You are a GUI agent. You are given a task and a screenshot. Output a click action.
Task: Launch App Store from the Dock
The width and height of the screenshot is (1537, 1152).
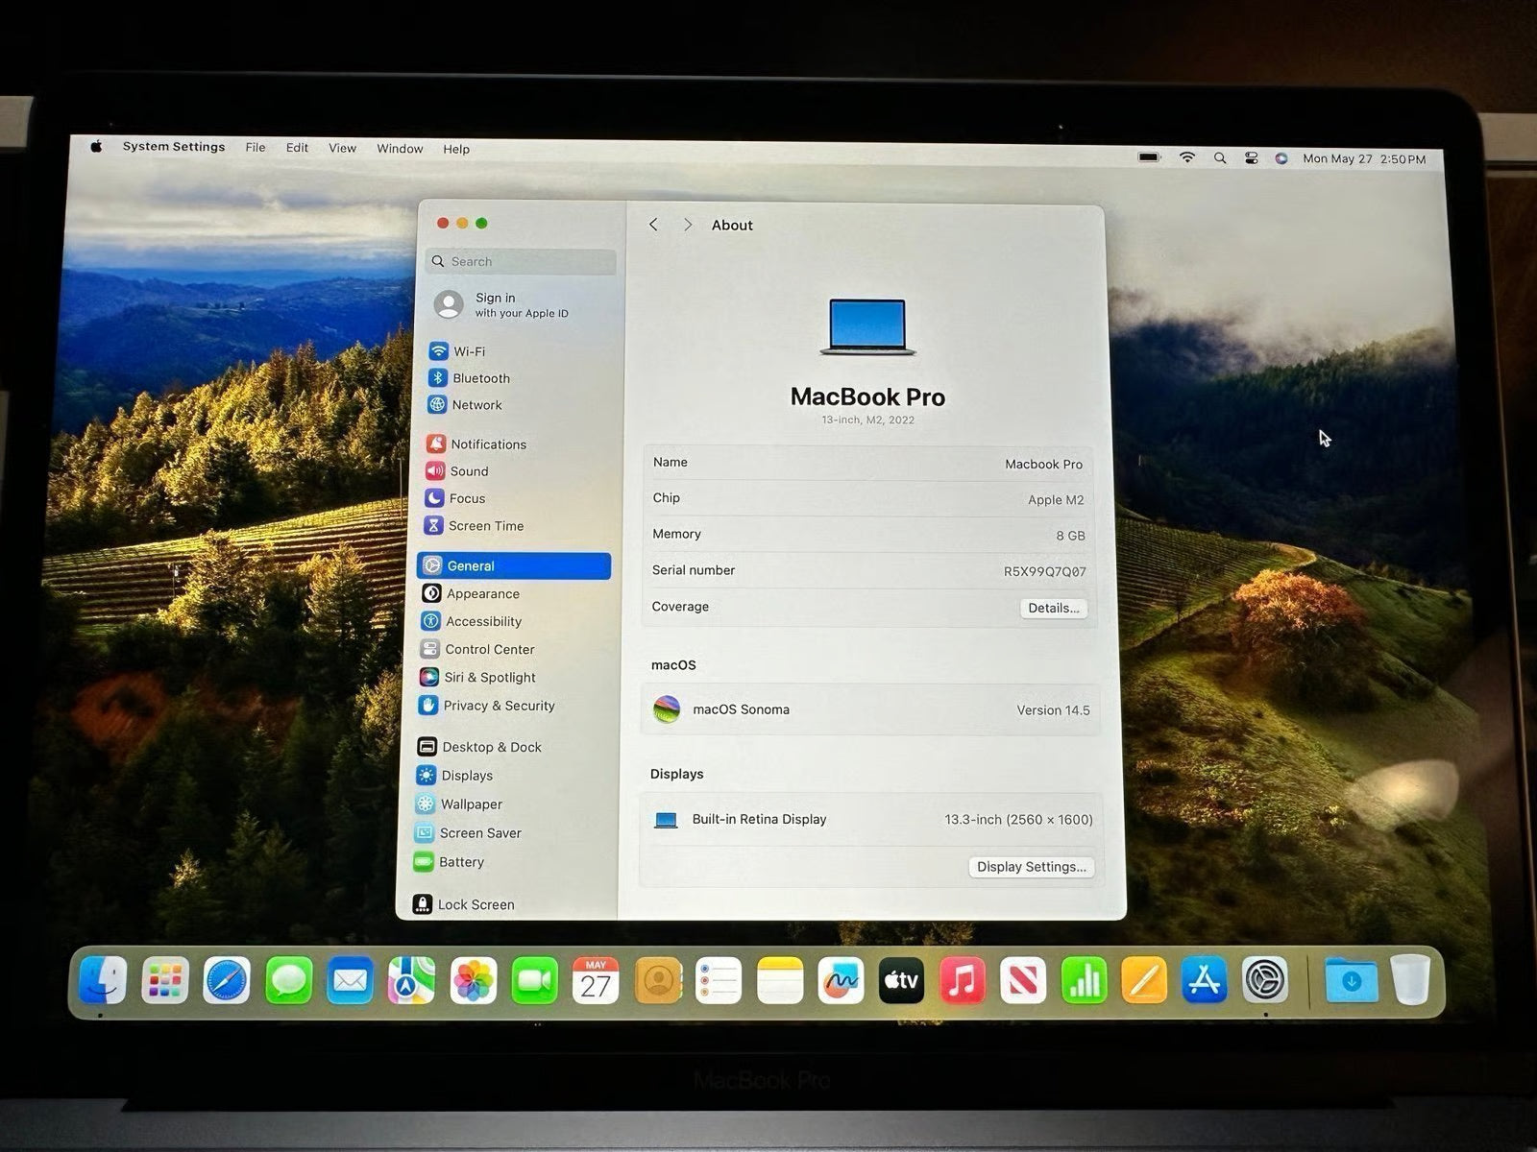tap(1205, 981)
